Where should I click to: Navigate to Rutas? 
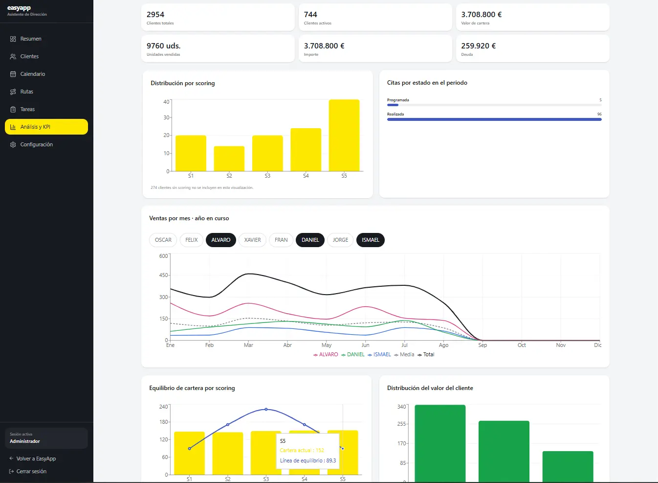[x=46, y=92]
